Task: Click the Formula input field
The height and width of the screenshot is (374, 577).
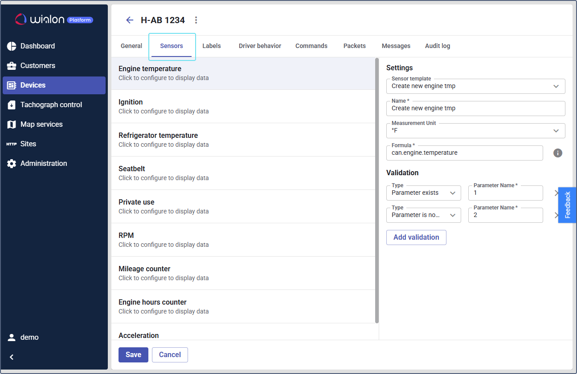Action: coord(464,153)
